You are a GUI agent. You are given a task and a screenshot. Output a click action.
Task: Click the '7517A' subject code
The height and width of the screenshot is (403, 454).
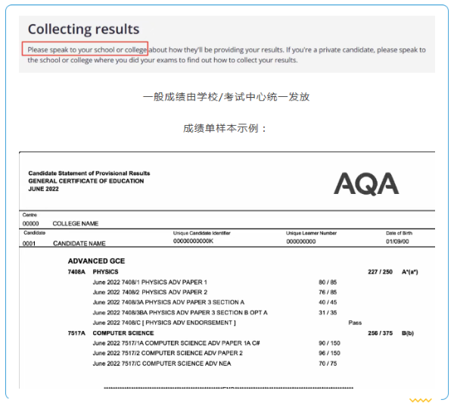click(x=76, y=333)
